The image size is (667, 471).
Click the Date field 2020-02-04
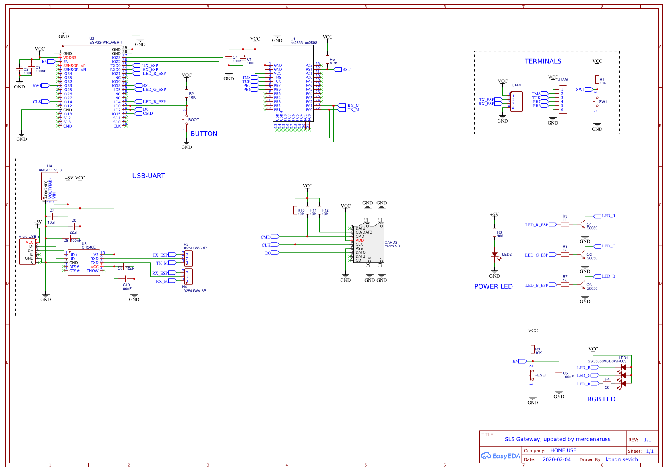[x=557, y=459]
